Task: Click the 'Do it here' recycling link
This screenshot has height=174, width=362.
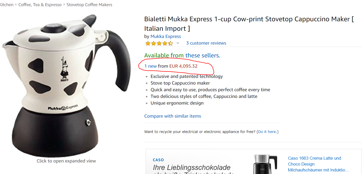Action: [x=267, y=132]
